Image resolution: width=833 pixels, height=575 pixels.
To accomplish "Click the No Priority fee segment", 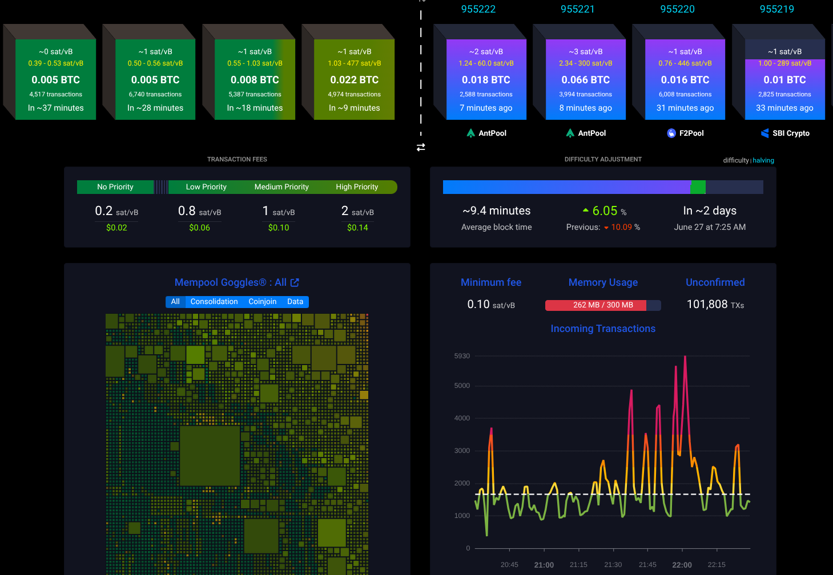I will coord(115,187).
